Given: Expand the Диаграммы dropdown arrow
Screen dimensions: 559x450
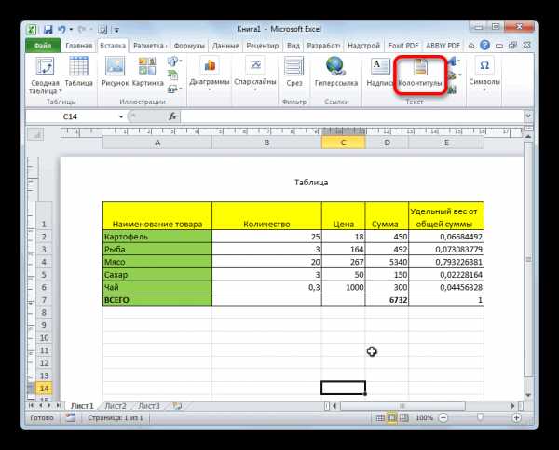Looking at the screenshot, I should click(210, 89).
